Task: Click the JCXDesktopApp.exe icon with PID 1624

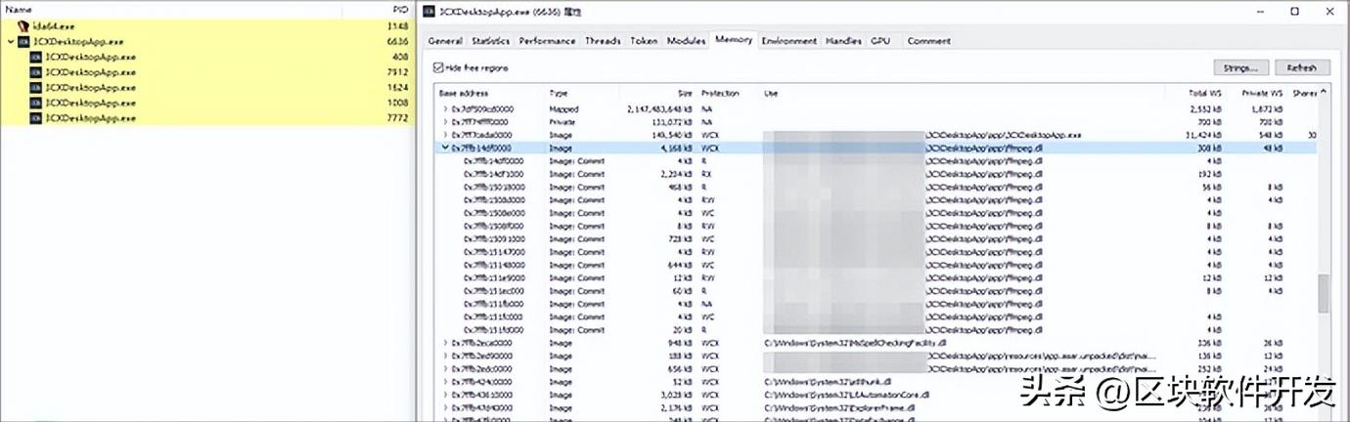Action: pyautogui.click(x=36, y=87)
